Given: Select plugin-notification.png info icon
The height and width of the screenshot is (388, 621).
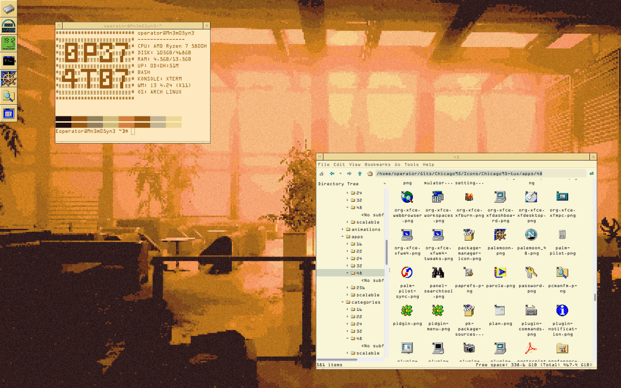Looking at the screenshot, I should click(562, 310).
